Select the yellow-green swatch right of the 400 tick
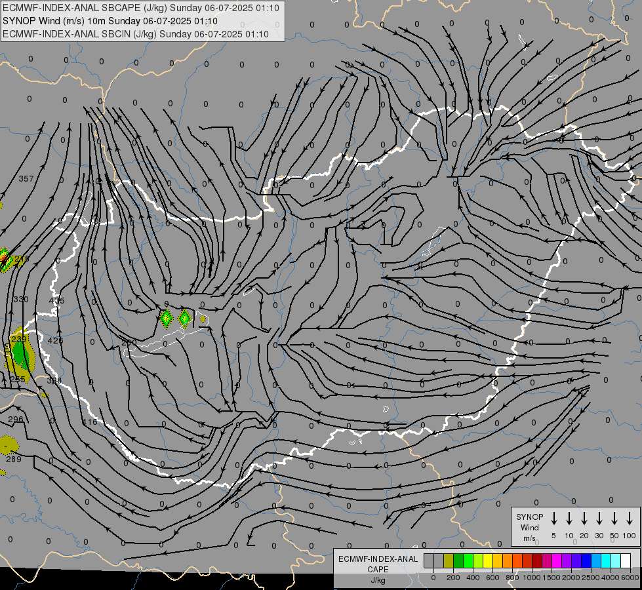This screenshot has width=642, height=590. coord(478,561)
